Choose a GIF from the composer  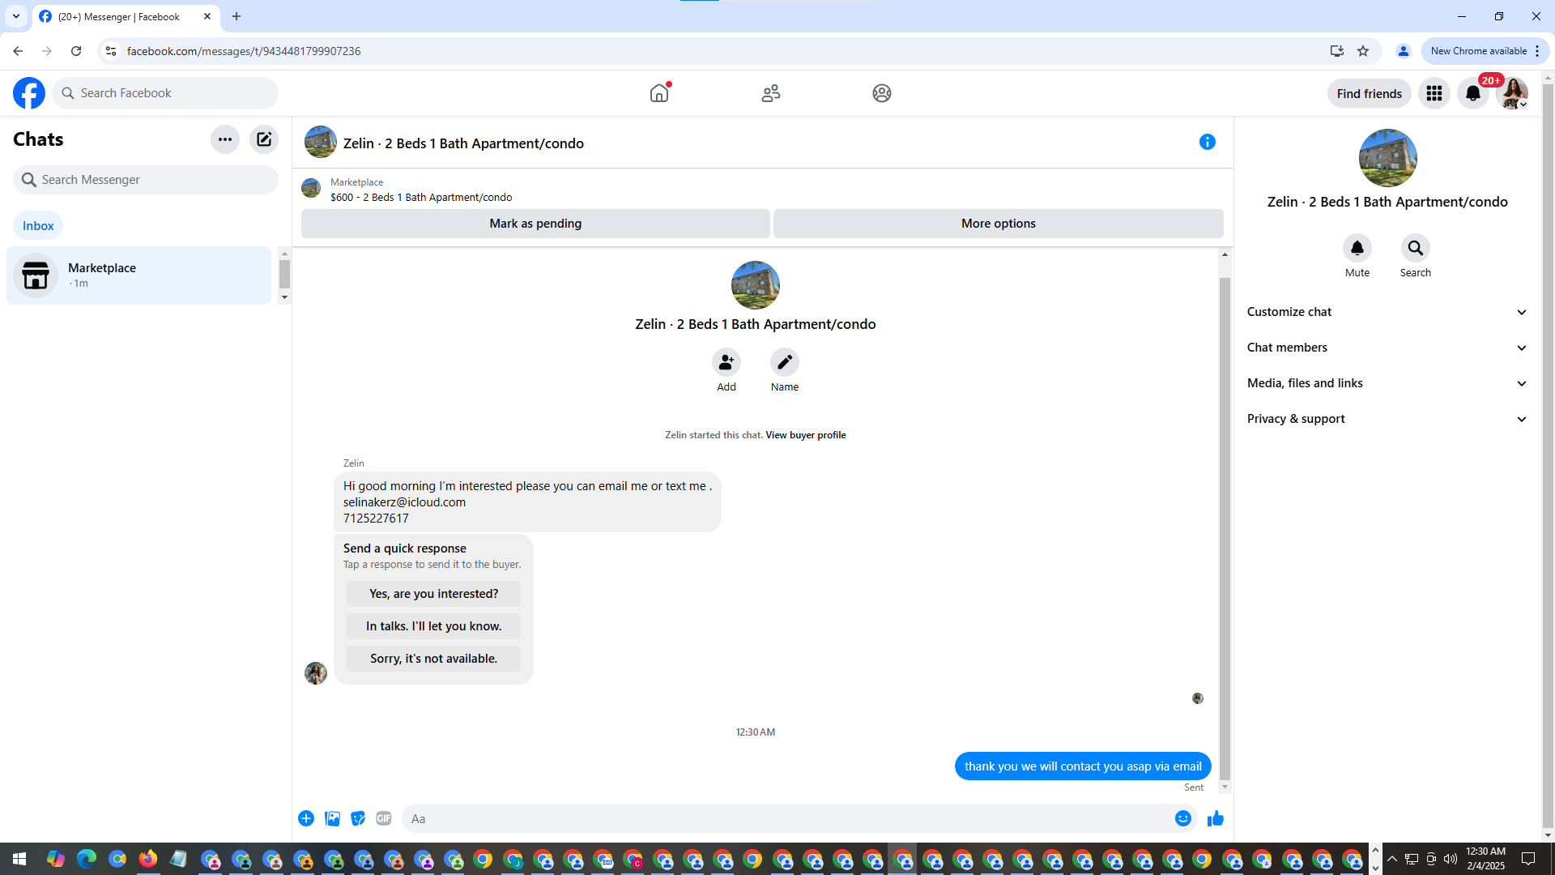point(384,818)
